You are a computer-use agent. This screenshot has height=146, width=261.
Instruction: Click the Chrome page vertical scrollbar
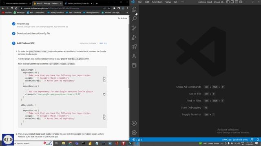(x=129, y=56)
